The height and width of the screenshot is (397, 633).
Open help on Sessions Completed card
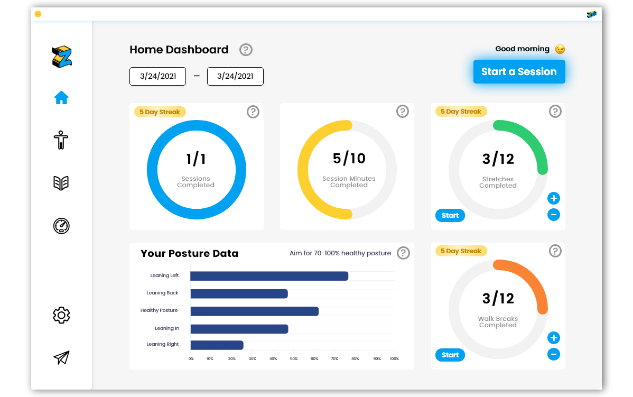point(253,112)
